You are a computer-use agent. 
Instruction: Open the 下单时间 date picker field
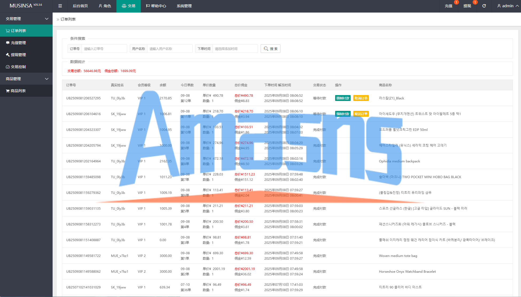235,49
